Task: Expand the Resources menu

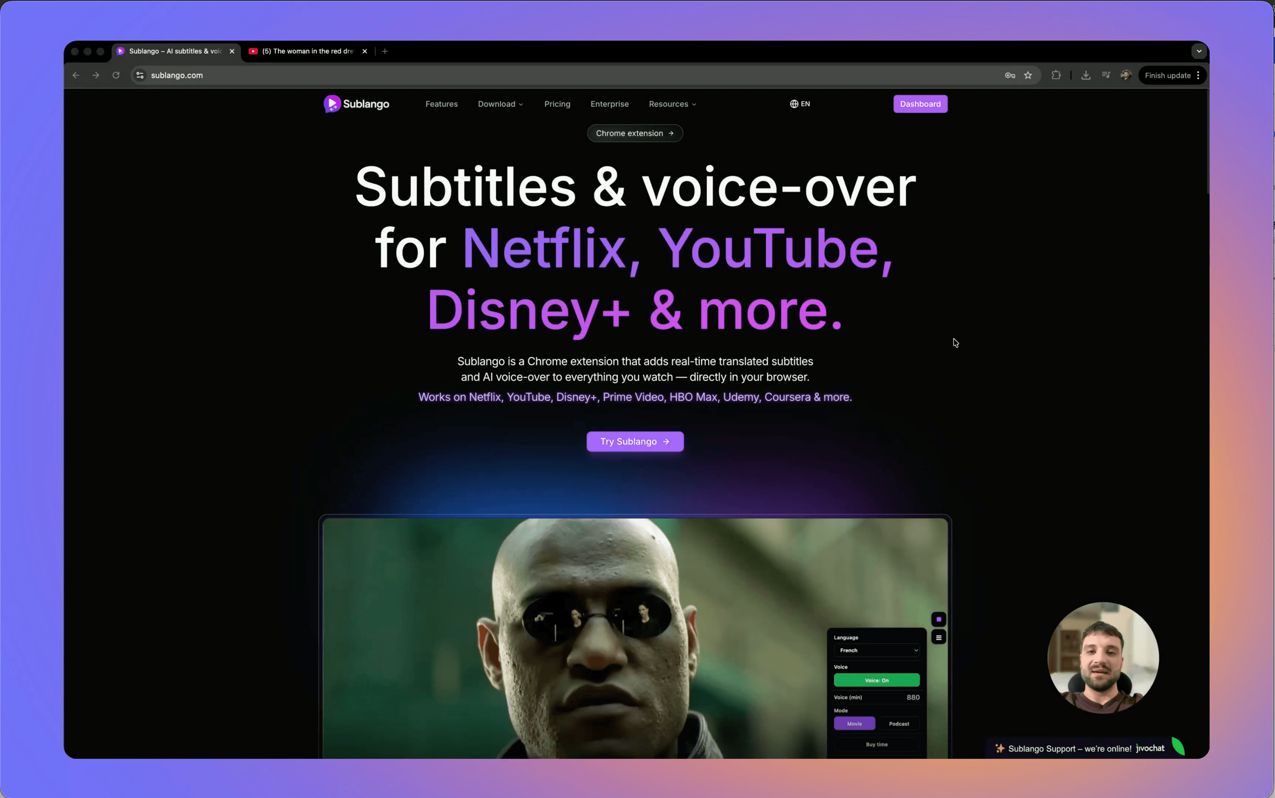Action: point(672,104)
